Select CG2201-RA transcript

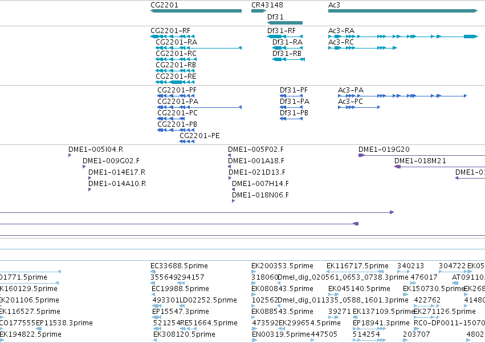(198, 48)
